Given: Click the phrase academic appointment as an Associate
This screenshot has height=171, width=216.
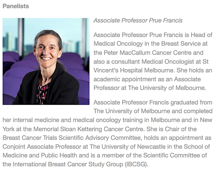Looking at the screenshot, I should tap(147, 79).
